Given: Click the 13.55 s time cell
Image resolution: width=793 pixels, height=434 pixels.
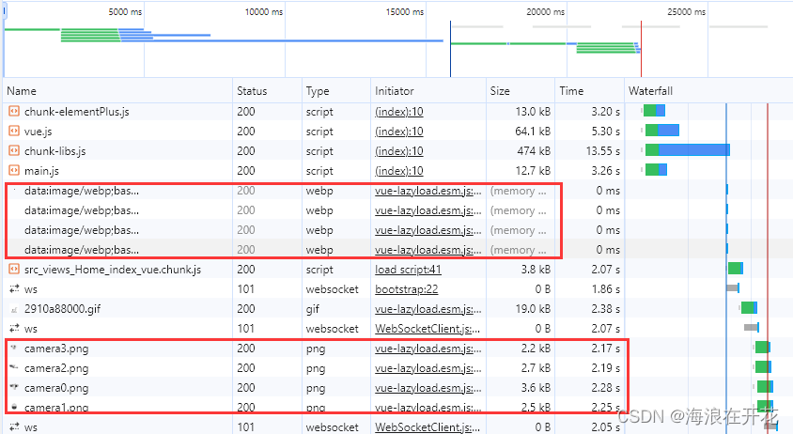Looking at the screenshot, I should pyautogui.click(x=603, y=150).
